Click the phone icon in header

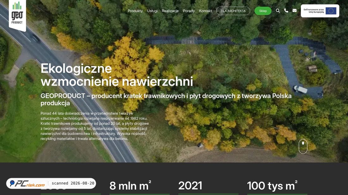coord(286,11)
